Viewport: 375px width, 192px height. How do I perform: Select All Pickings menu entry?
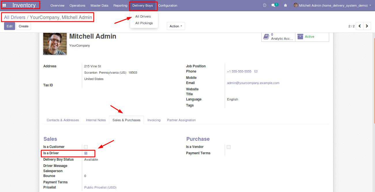click(144, 23)
